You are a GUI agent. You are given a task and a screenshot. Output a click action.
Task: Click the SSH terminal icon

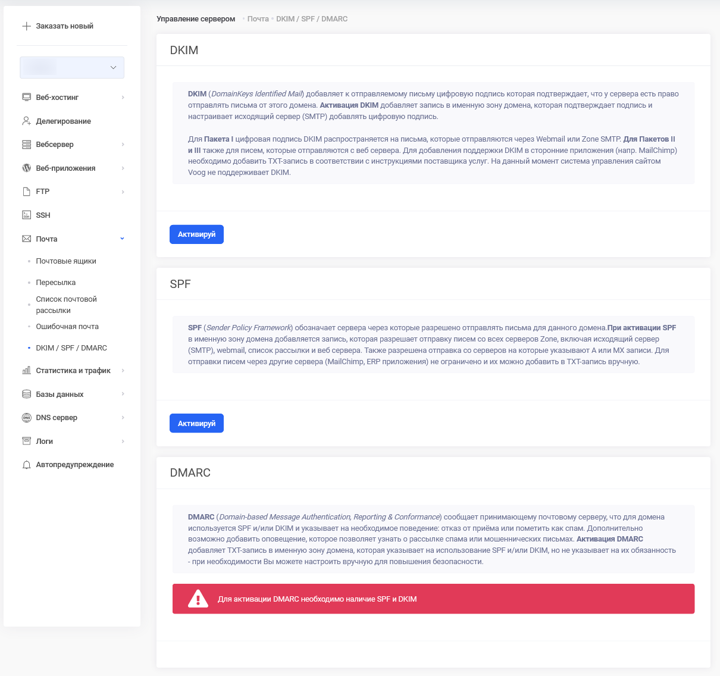pyautogui.click(x=26, y=215)
